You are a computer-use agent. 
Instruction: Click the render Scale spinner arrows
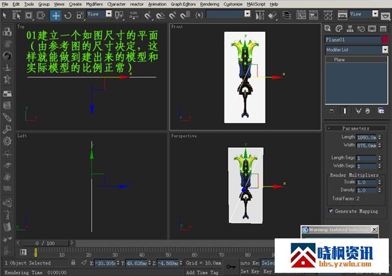click(x=379, y=182)
